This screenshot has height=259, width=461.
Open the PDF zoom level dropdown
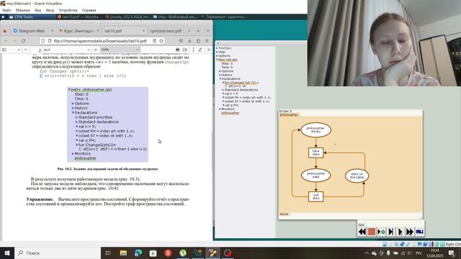[x=120, y=50]
